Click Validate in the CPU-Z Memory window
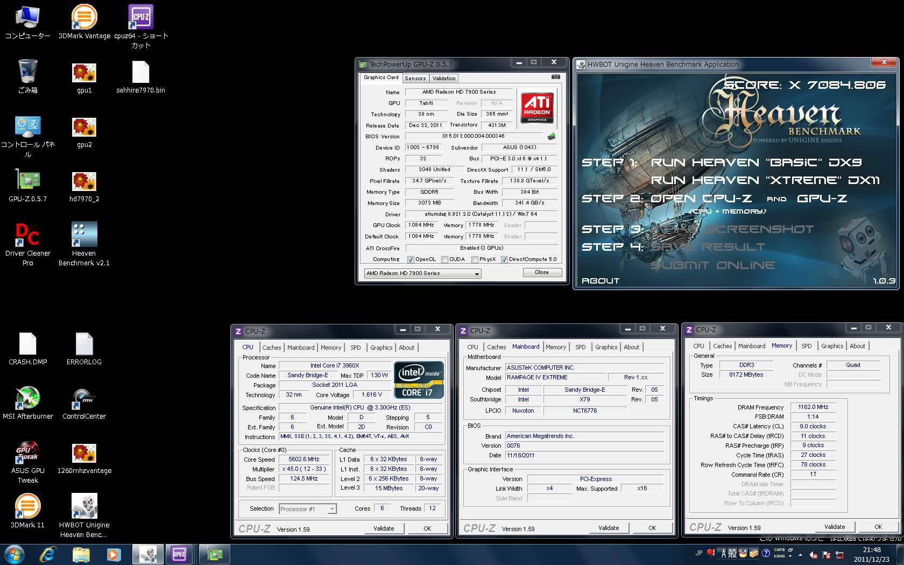 835,527
